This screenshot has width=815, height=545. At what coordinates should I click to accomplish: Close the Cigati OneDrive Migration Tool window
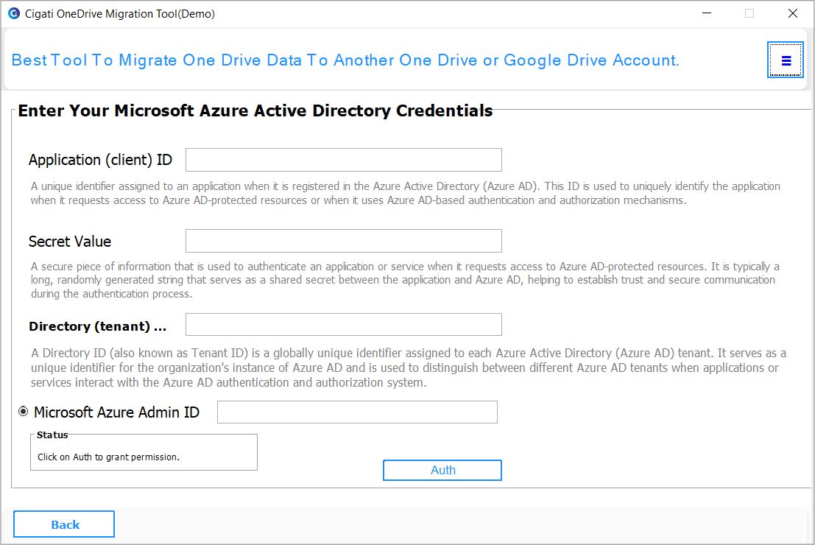pos(793,13)
